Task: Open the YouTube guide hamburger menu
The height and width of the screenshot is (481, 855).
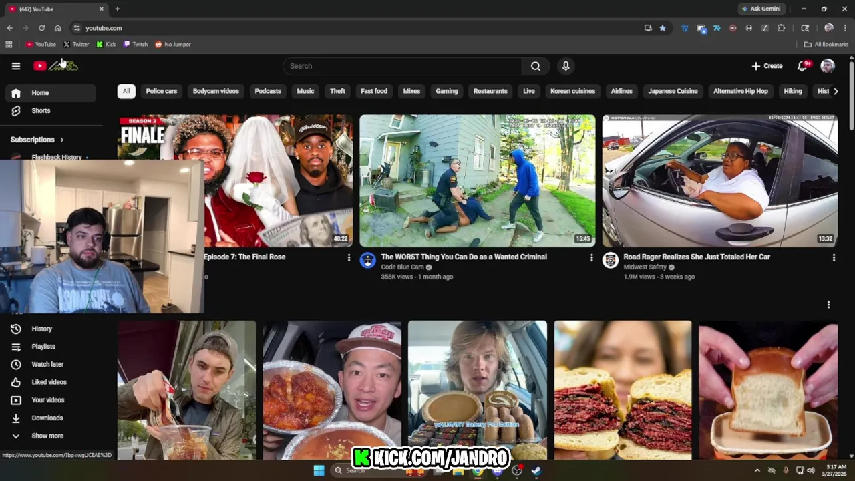Action: point(16,66)
